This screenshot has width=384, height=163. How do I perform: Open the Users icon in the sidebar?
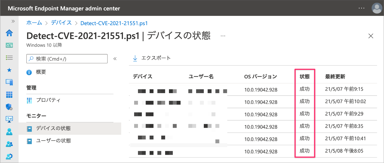(x=9, y=132)
